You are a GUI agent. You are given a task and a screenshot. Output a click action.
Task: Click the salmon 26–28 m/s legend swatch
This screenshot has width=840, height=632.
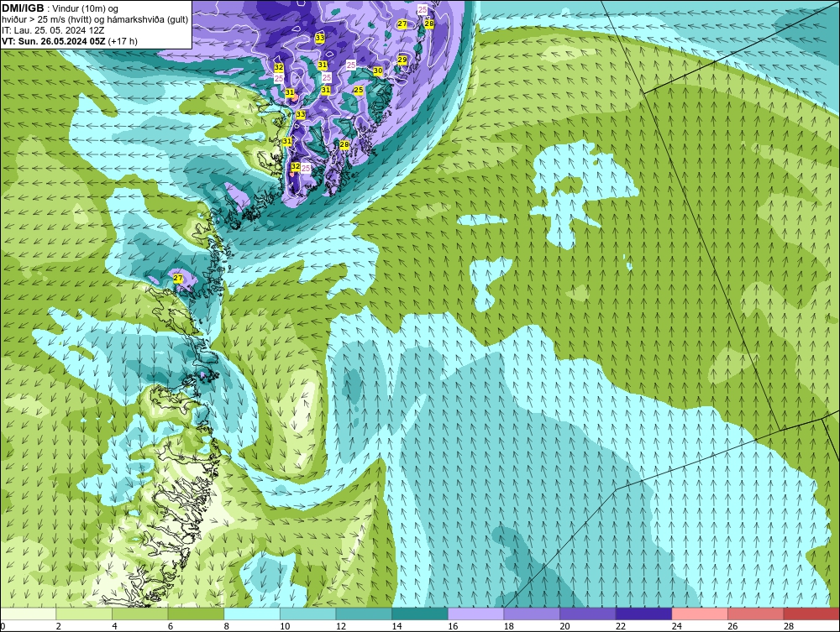click(x=756, y=614)
